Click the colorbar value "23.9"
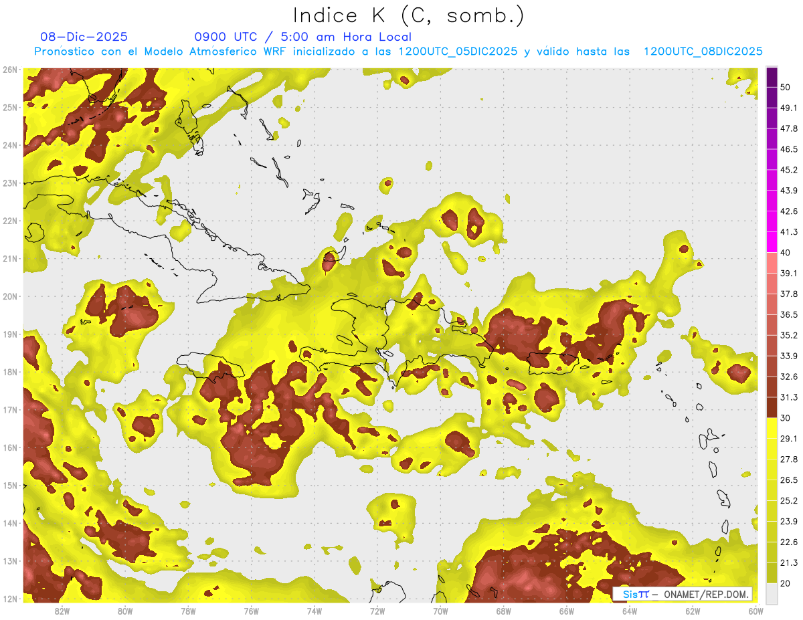 click(788, 522)
